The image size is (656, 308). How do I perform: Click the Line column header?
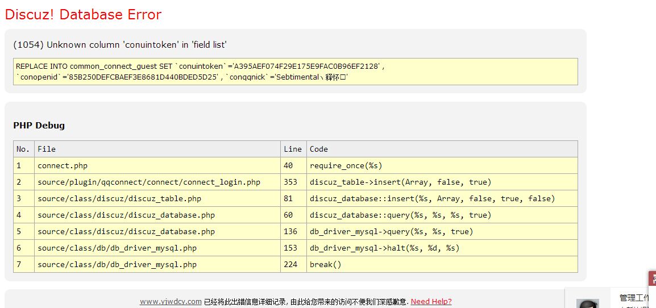point(293,149)
